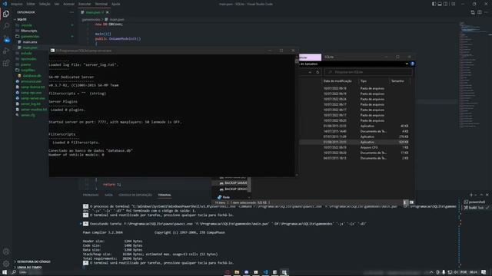Sort by Data de modificação column
Viewport: 492px width, 276px height.
click(x=337, y=81)
